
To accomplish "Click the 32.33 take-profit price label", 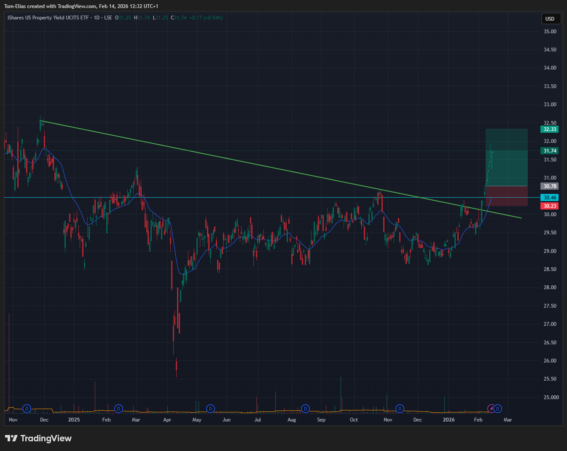I will point(550,129).
